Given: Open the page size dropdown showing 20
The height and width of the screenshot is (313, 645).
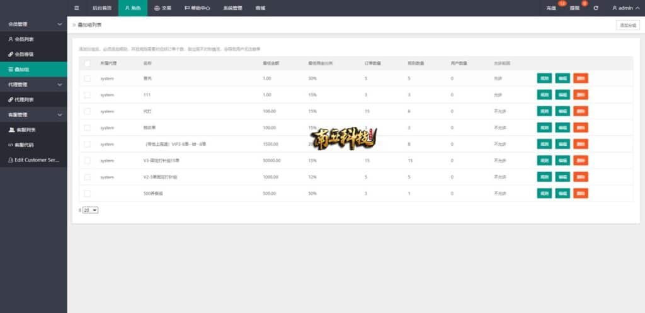Looking at the screenshot, I should tap(90, 210).
